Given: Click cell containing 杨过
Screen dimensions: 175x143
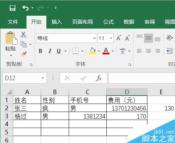Looking at the screenshot, I should [27, 116].
